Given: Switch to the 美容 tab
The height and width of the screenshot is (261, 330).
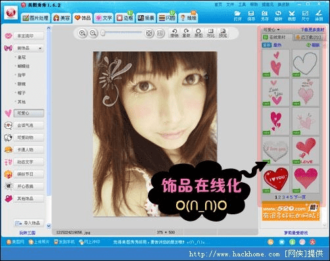Looking at the screenshot, I should pos(62,18).
